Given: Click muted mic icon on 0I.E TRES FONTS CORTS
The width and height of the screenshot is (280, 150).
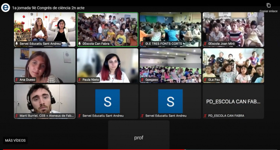Looking at the screenshot, I should tap(142, 44).
